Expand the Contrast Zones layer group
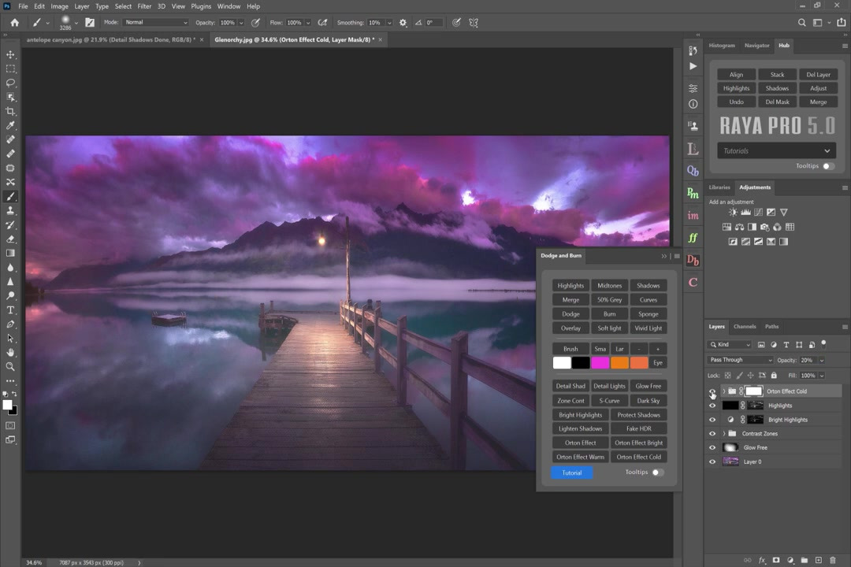The height and width of the screenshot is (567, 851). point(723,433)
